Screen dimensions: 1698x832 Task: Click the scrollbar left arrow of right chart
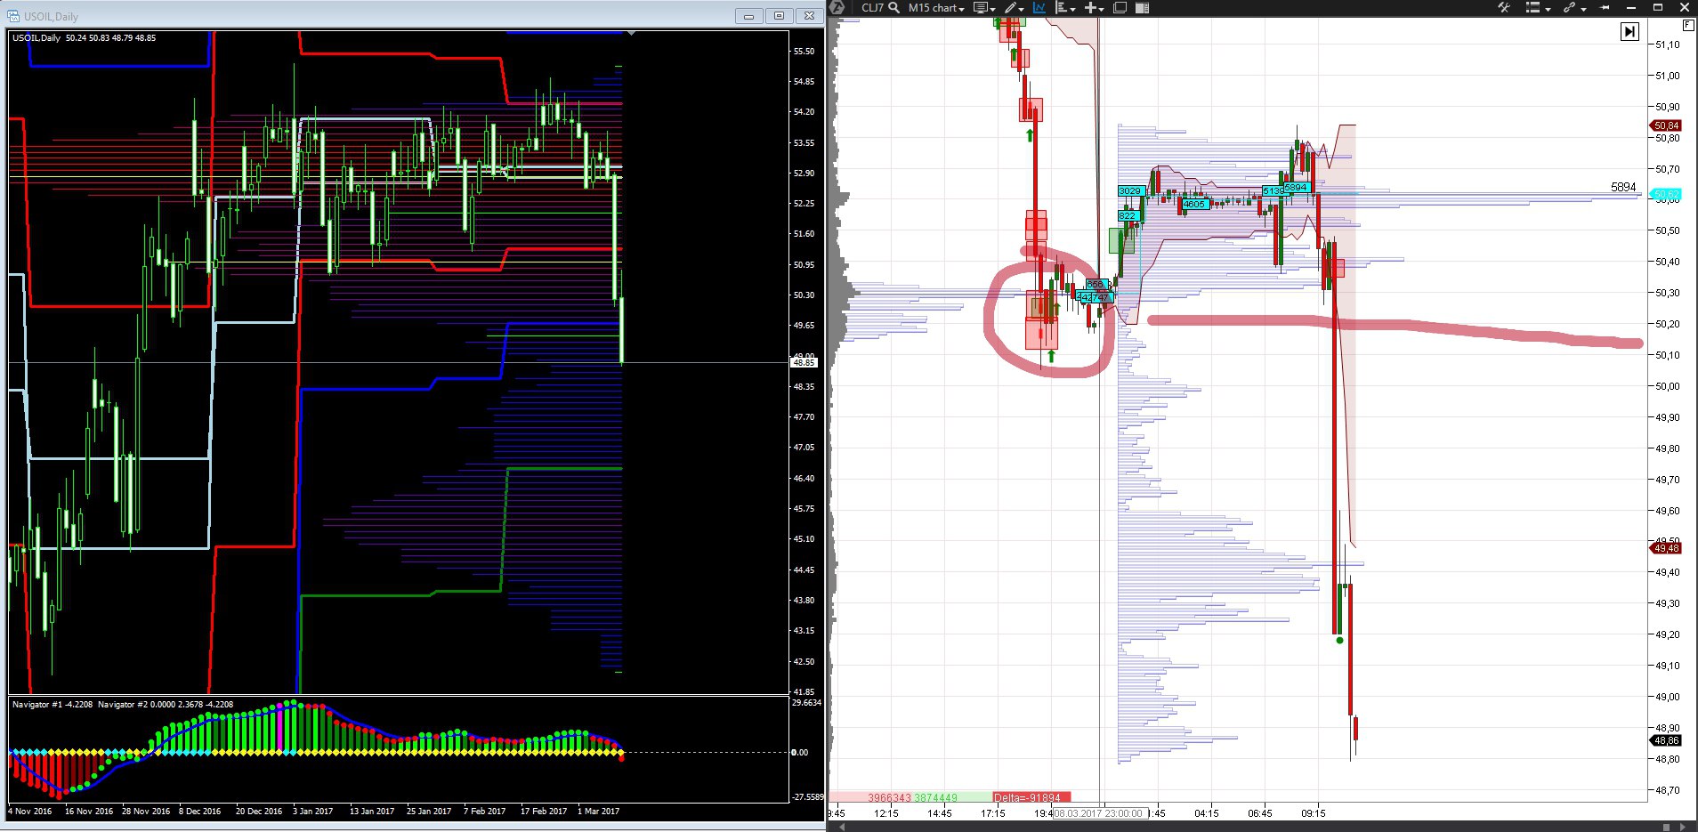841,827
